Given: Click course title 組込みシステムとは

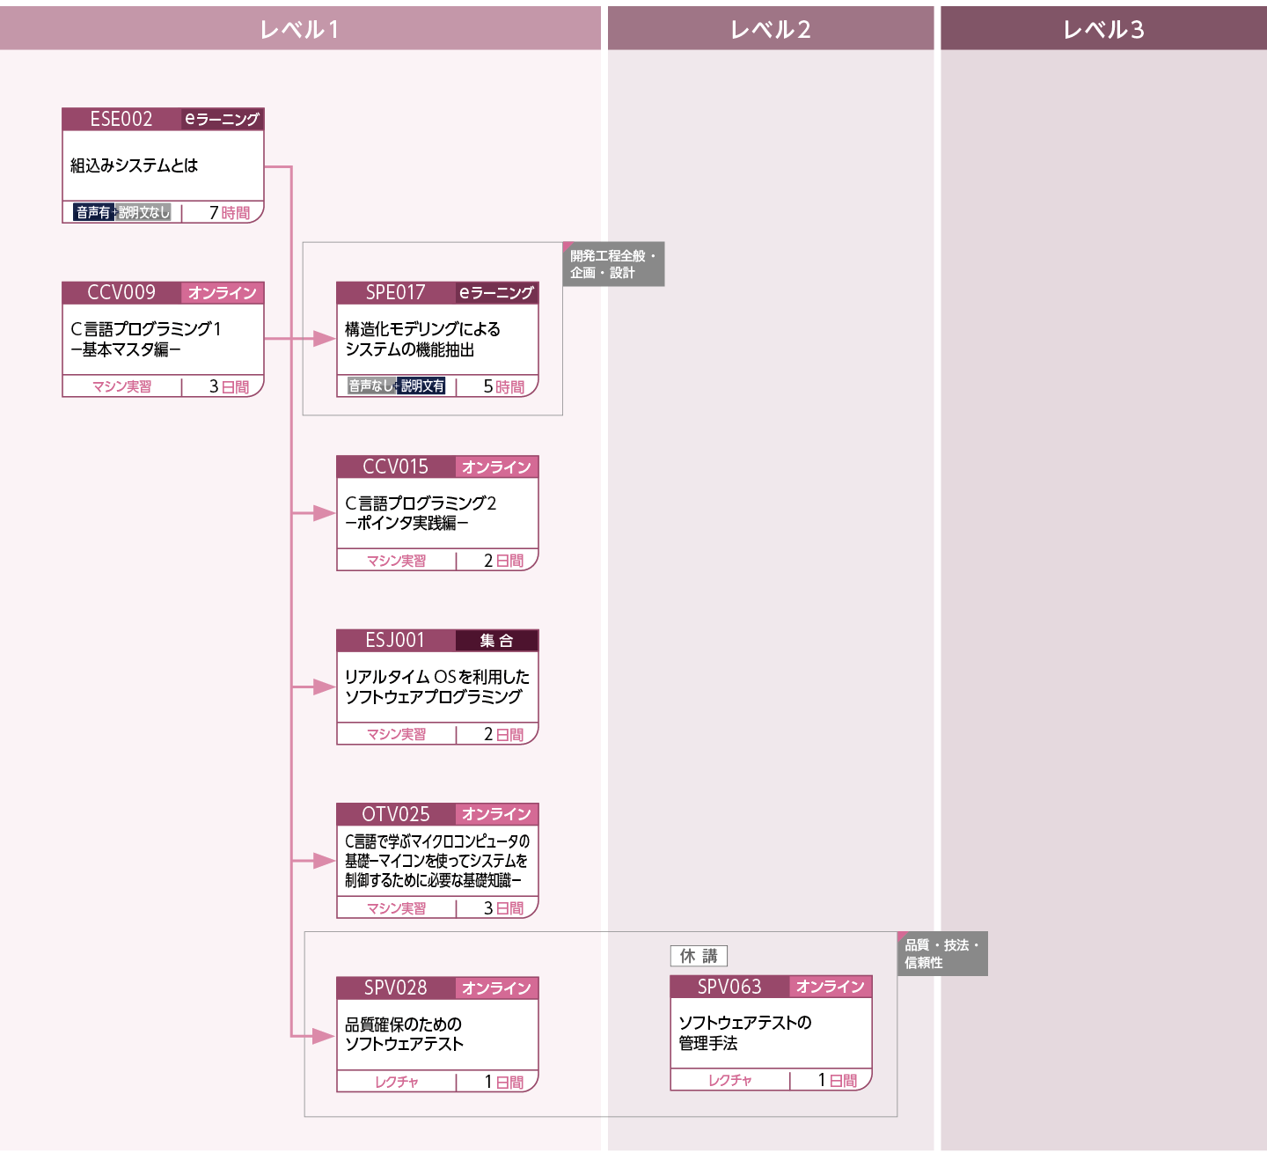Looking at the screenshot, I should (135, 165).
